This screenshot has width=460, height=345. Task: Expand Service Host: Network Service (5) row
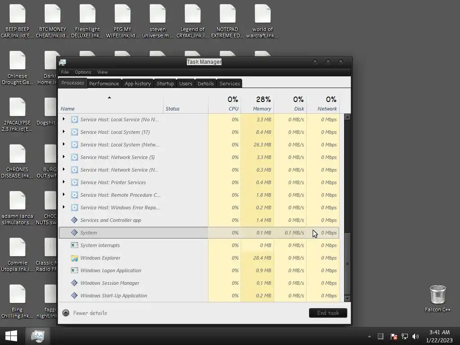[x=64, y=157]
